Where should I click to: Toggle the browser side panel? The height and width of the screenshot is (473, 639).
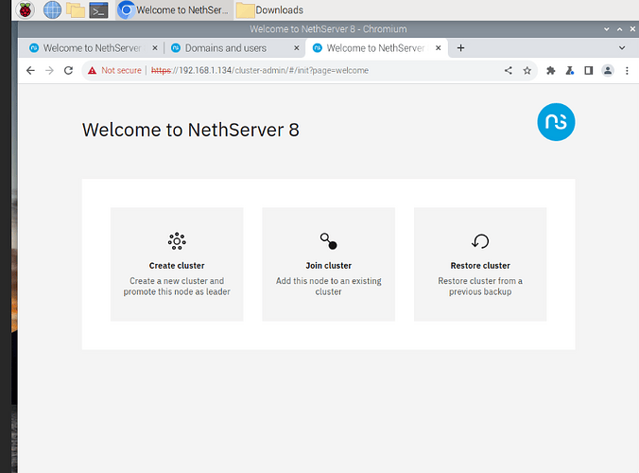tap(589, 71)
